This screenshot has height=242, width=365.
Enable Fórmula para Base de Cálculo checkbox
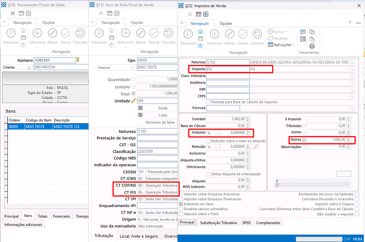click(208, 102)
